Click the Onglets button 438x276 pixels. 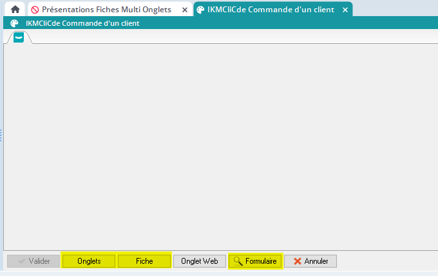coord(88,261)
